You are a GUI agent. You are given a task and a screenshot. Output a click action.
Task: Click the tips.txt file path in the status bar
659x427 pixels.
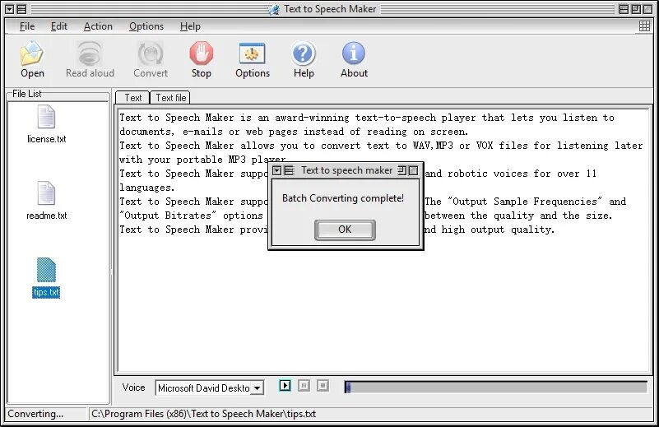[203, 414]
